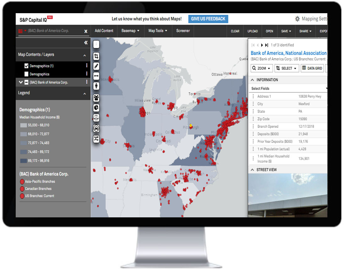Check the Demographics layer checkbox
Viewport: 344px width, 272px height.
tap(26, 74)
